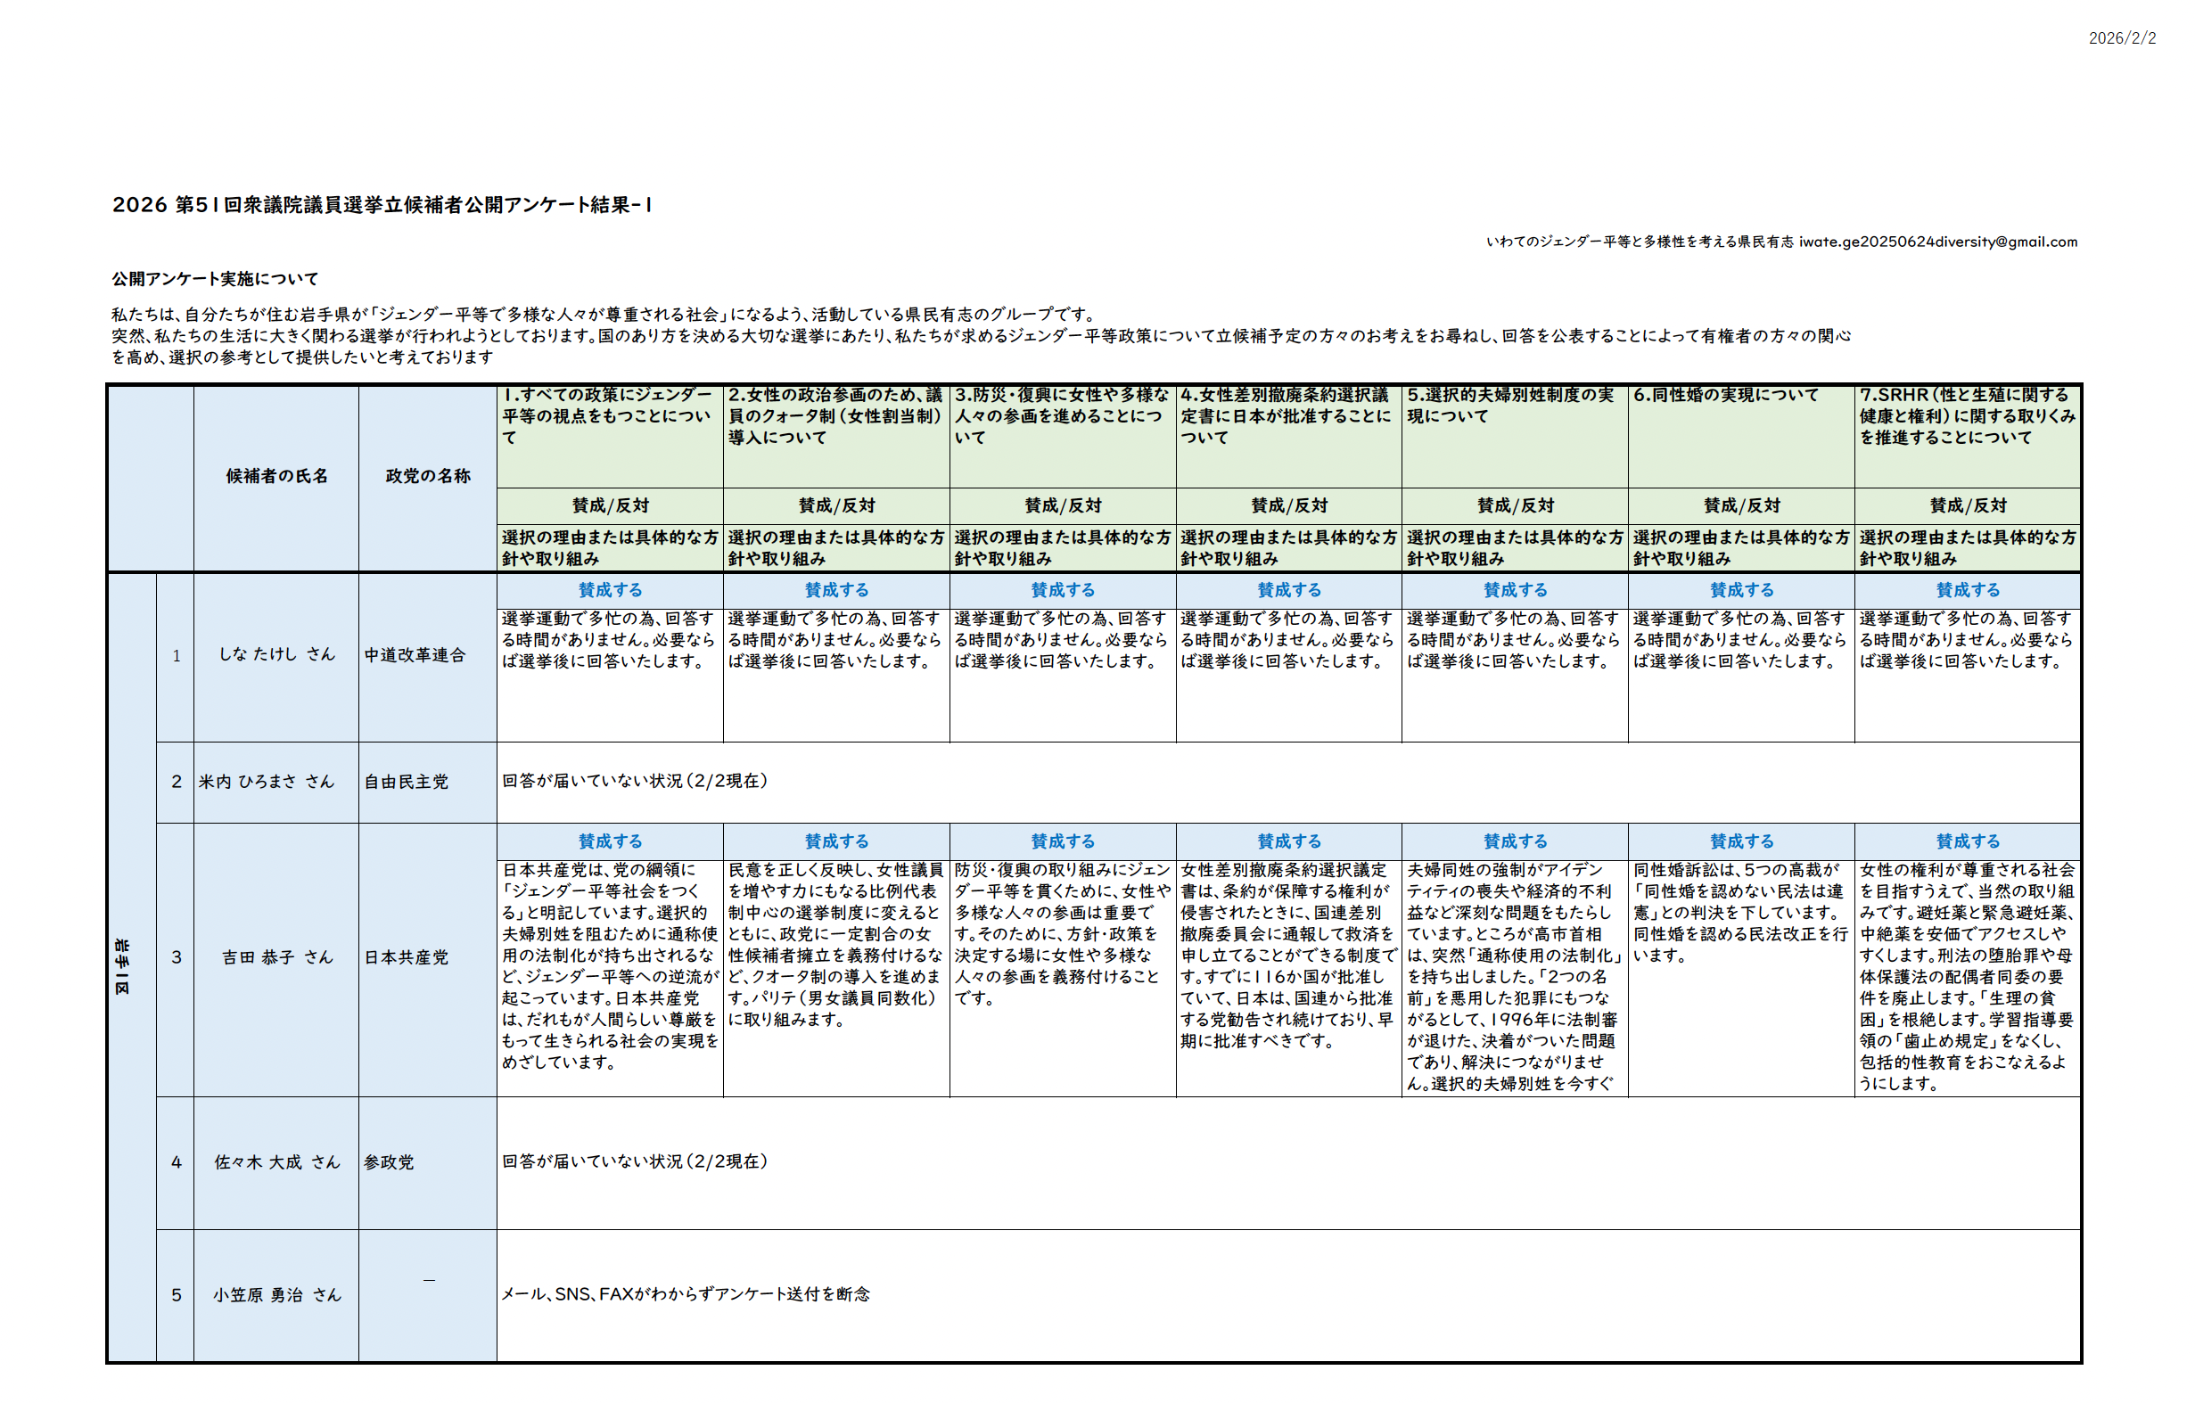Click the 2026/2/2 date at the top right
The height and width of the screenshot is (1403, 2195).
[2121, 38]
